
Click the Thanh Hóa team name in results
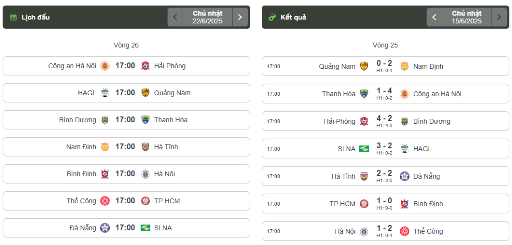(339, 94)
